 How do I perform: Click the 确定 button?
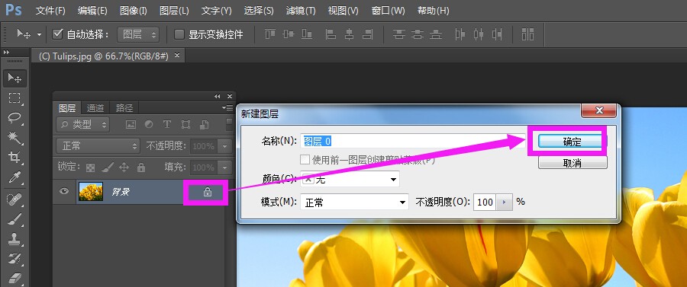[x=572, y=142]
